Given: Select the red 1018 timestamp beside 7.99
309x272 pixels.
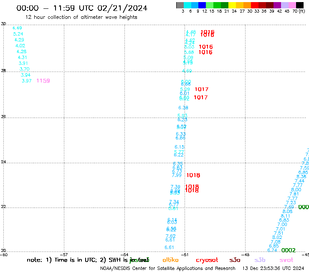Looking at the screenshot, I should pyautogui.click(x=193, y=175).
